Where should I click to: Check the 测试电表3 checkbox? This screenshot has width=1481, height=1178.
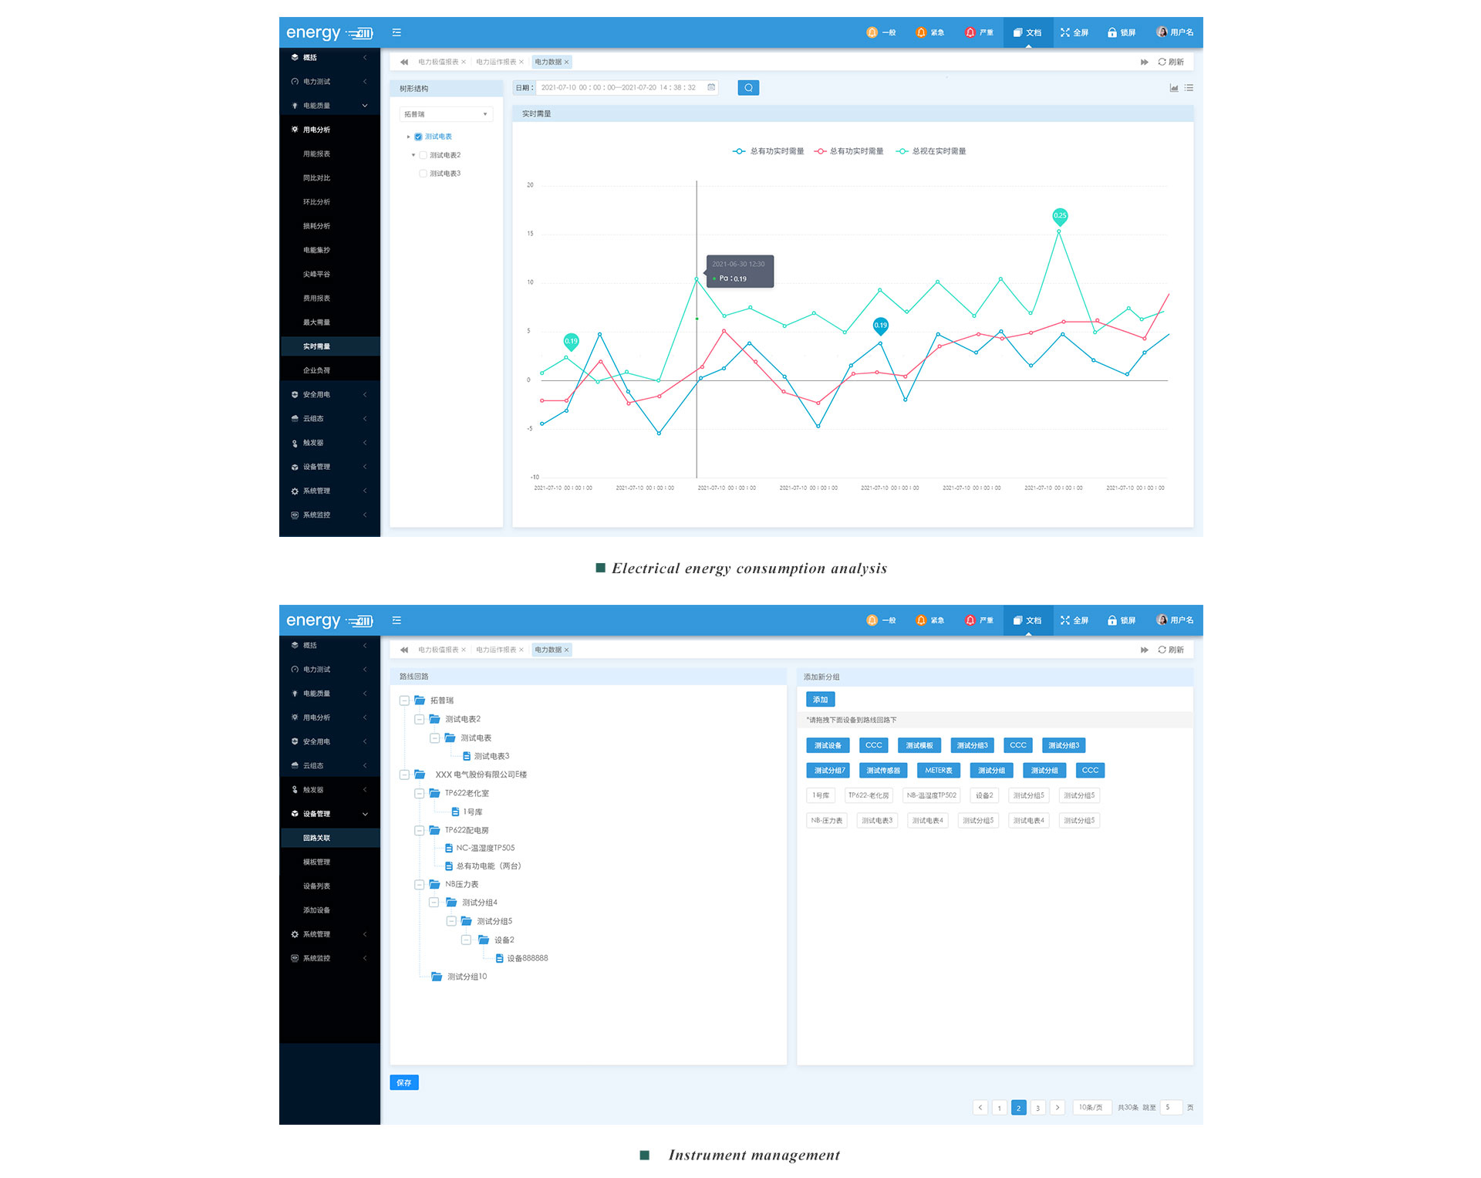(x=423, y=174)
